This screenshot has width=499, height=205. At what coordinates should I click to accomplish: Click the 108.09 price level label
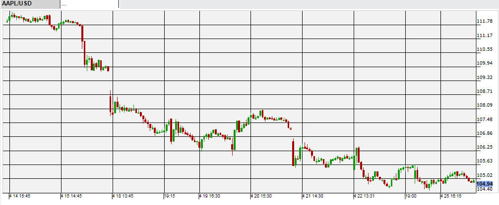point(484,105)
